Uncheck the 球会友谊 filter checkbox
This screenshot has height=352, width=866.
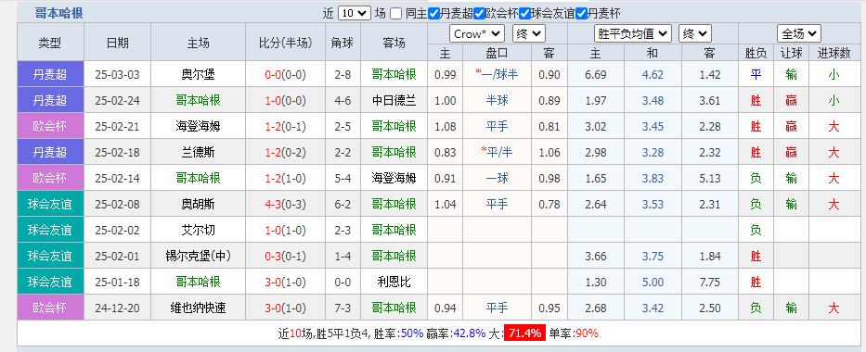pyautogui.click(x=524, y=14)
